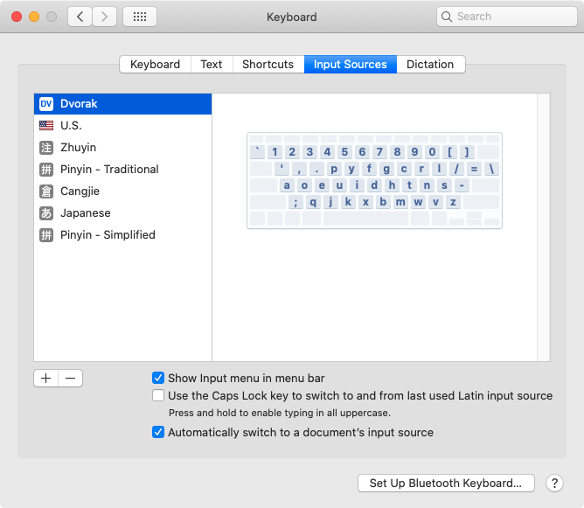Select the Pinyin - Simplified icon
This screenshot has height=508, width=584.
[46, 235]
